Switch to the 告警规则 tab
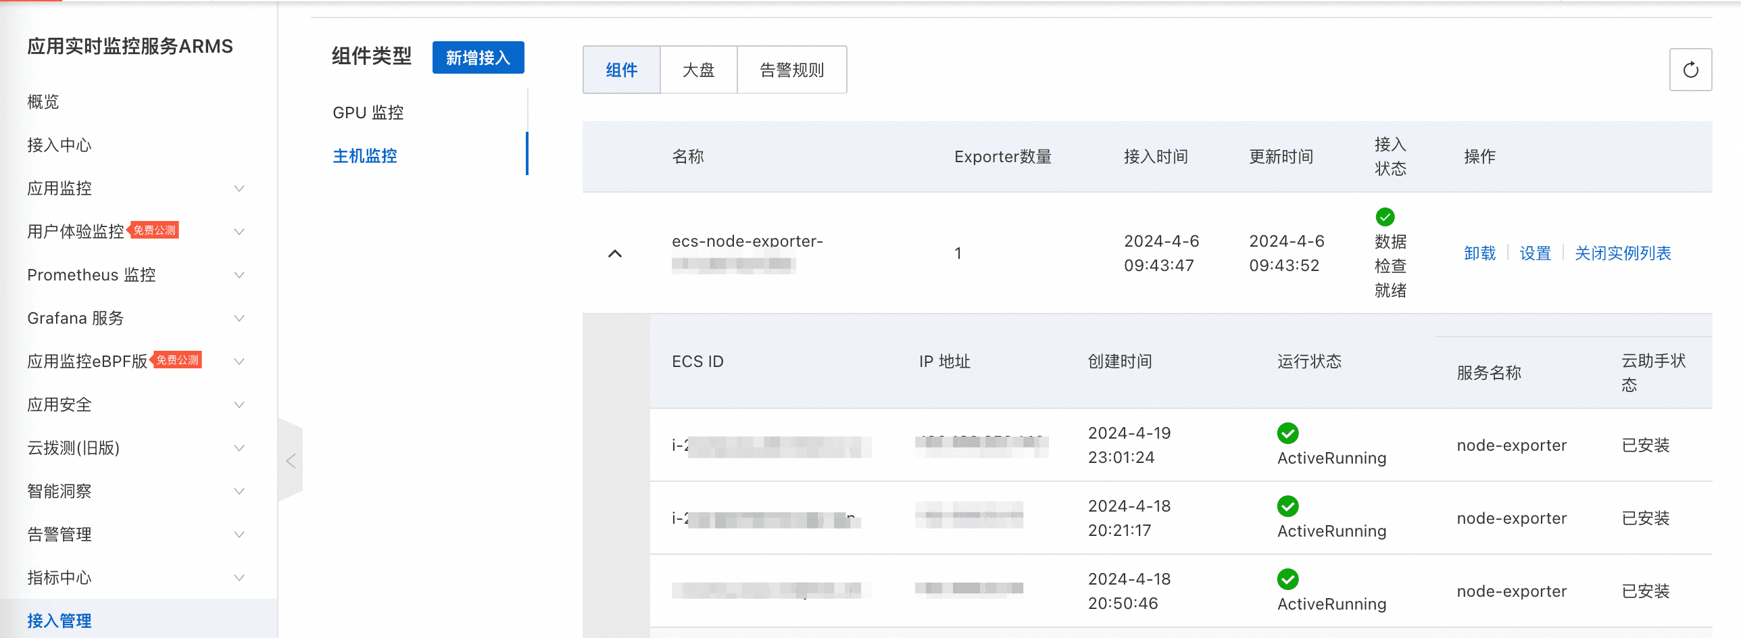 (791, 70)
